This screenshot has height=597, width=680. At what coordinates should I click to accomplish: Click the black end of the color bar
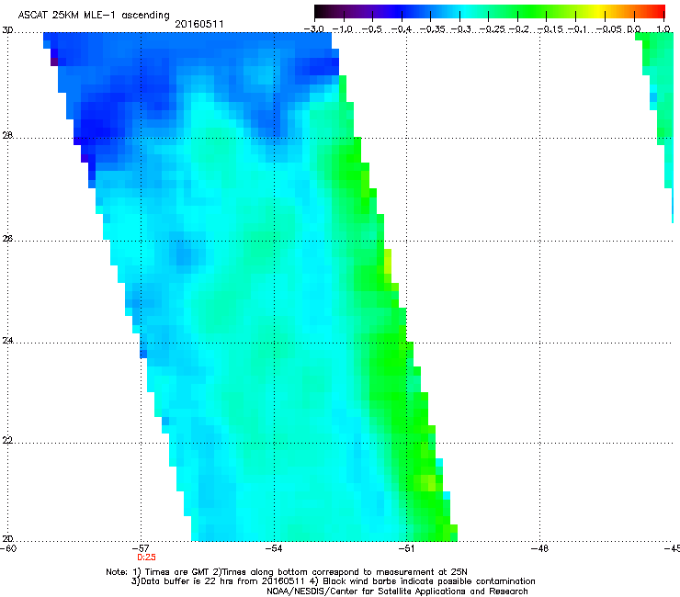(321, 12)
